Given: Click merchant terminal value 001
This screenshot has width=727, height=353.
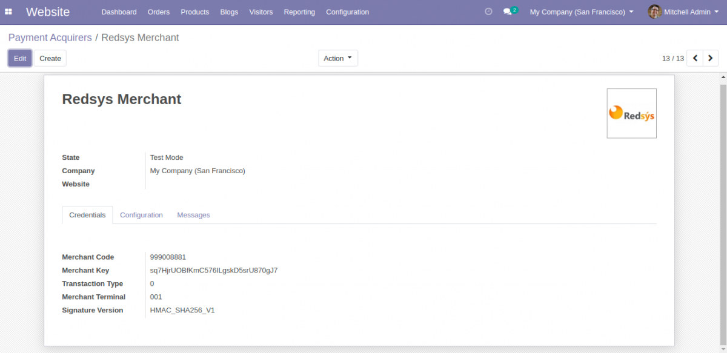Looking at the screenshot, I should [156, 297].
